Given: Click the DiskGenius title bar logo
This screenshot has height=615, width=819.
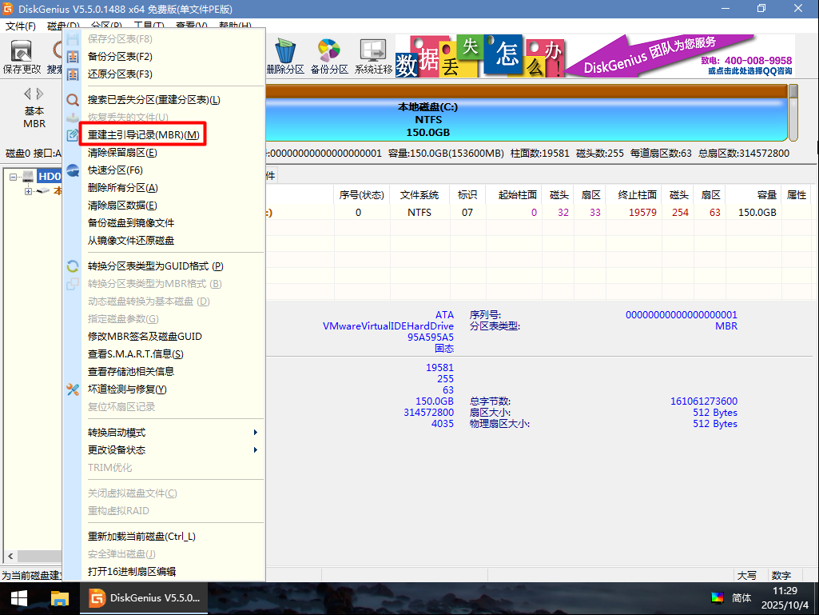Looking at the screenshot, I should coord(8,9).
